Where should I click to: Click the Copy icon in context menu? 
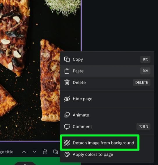click(67, 59)
